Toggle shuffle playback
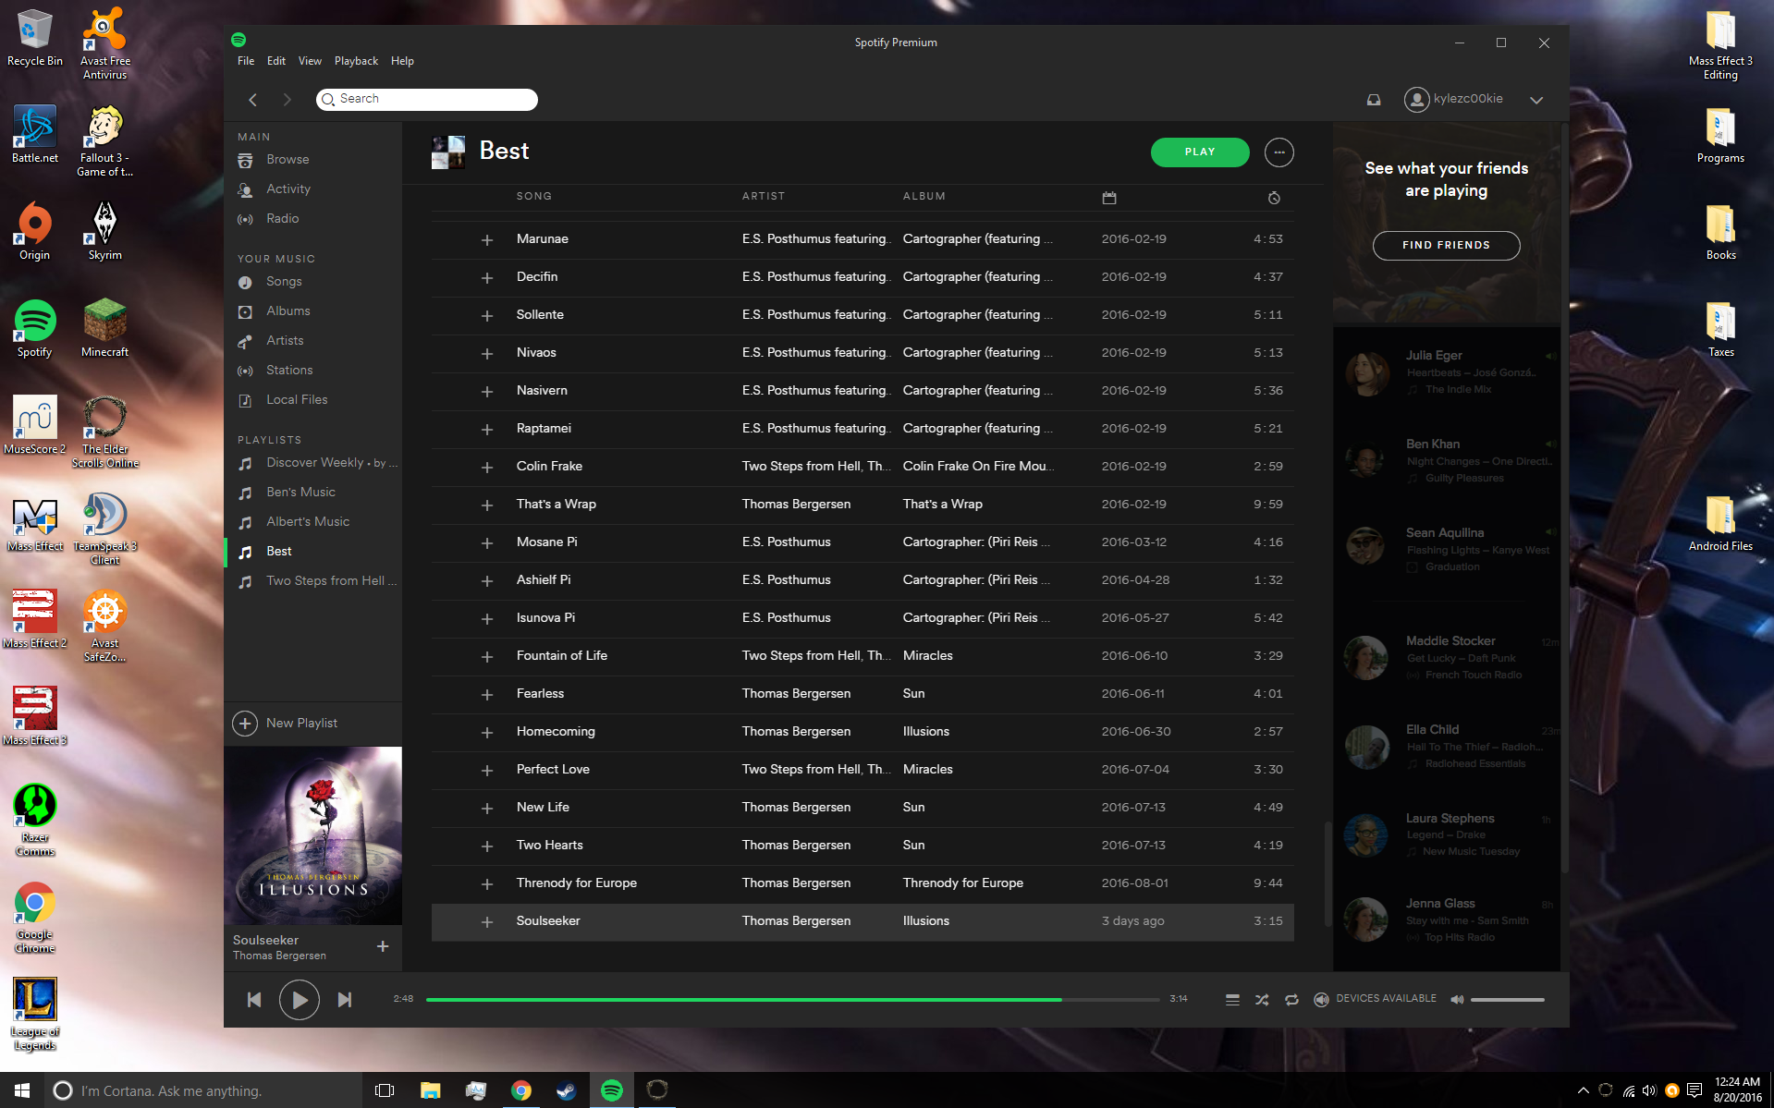1774x1108 pixels. pos(1262,1000)
